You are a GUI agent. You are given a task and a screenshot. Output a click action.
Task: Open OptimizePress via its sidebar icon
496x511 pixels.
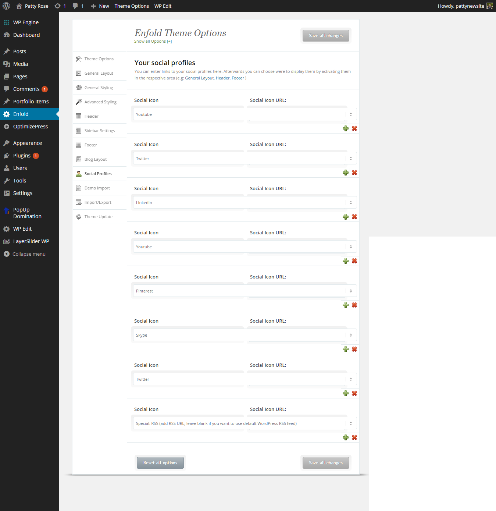(7, 127)
